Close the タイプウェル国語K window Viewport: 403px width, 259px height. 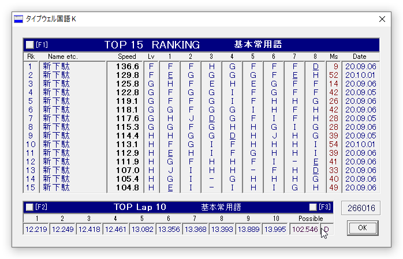pos(382,19)
